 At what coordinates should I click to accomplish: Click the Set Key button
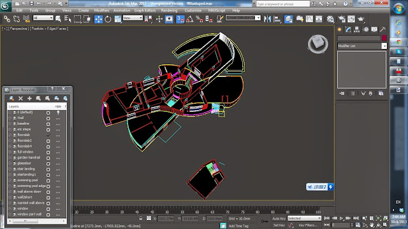pyautogui.click(x=279, y=225)
